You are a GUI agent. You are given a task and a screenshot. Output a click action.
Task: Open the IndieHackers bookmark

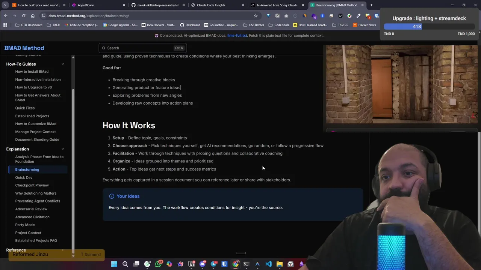click(x=158, y=25)
